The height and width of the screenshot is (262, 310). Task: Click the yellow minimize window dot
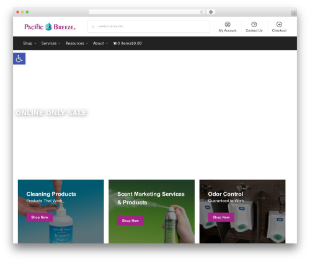click(x=22, y=12)
